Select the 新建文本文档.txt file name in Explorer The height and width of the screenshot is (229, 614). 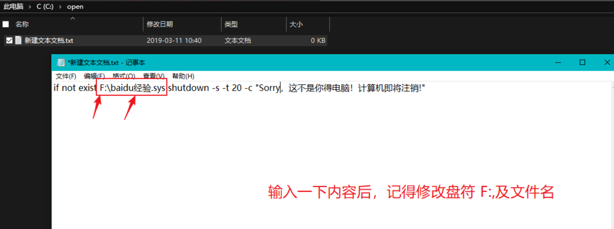(49, 40)
